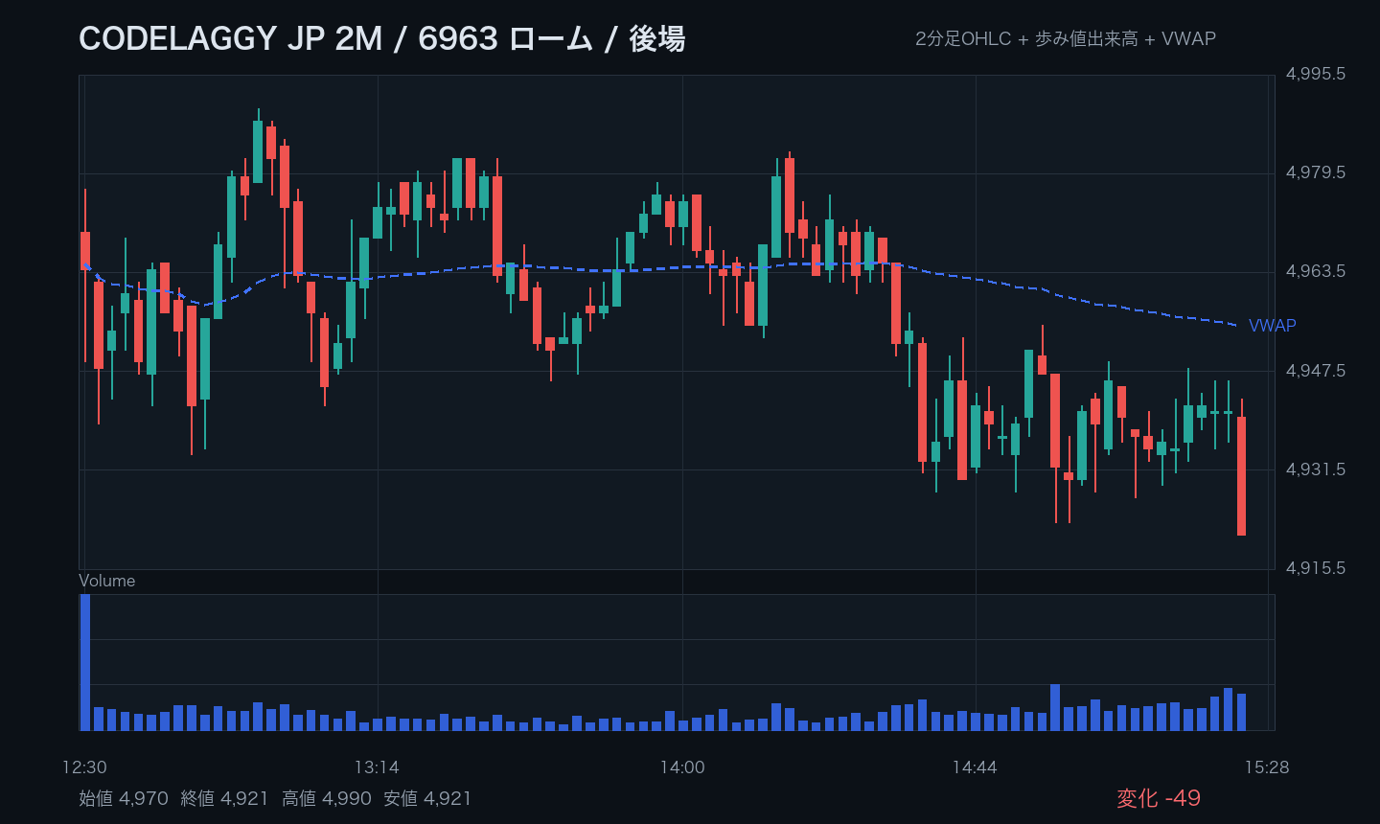The width and height of the screenshot is (1380, 824).
Task: Click the 始値 4,970 open price readout
Action: click(x=124, y=798)
